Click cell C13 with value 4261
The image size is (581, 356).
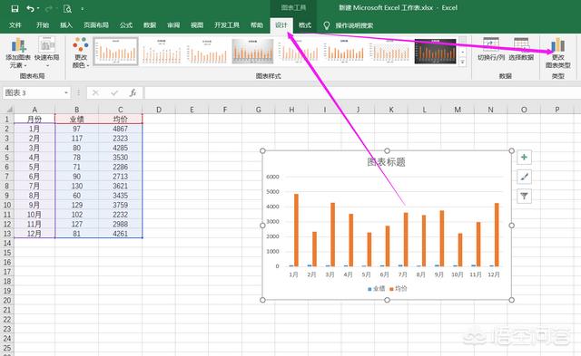[121, 234]
